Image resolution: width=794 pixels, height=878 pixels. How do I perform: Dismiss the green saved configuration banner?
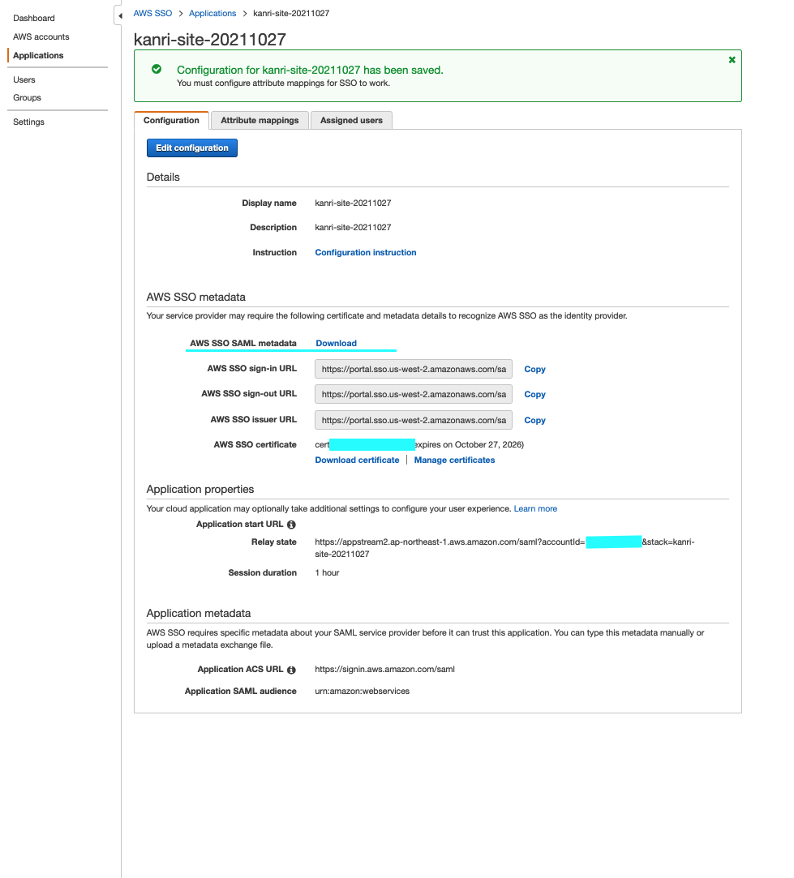[x=732, y=60]
